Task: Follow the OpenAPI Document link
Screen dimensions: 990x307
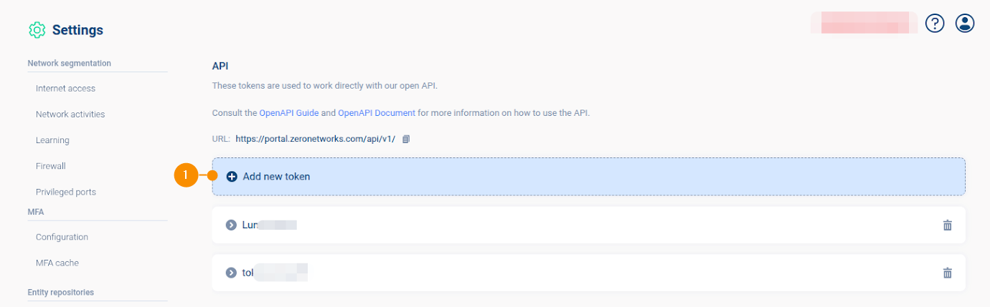Action: point(376,113)
